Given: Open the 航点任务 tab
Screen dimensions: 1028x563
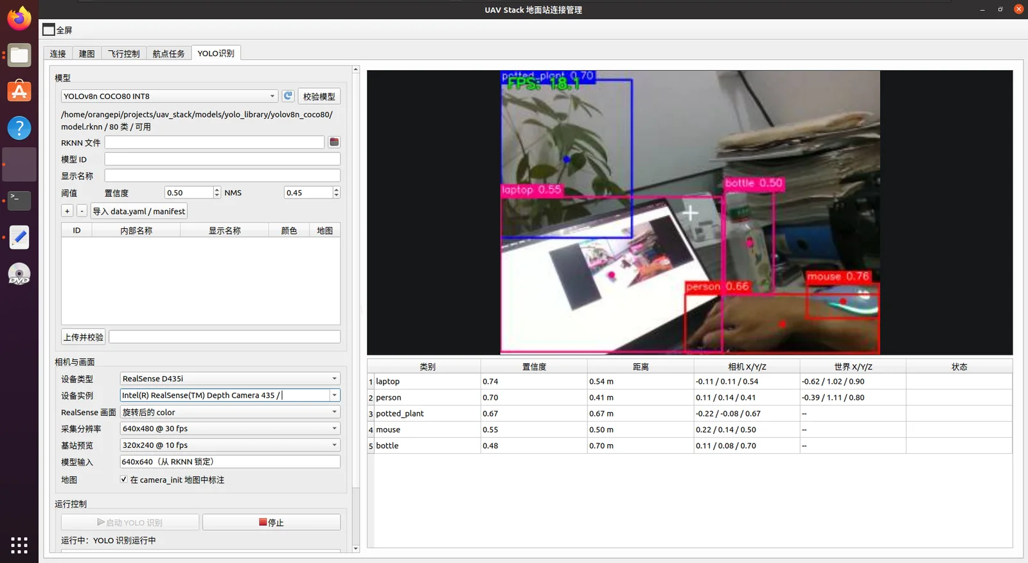Looking at the screenshot, I should 168,53.
